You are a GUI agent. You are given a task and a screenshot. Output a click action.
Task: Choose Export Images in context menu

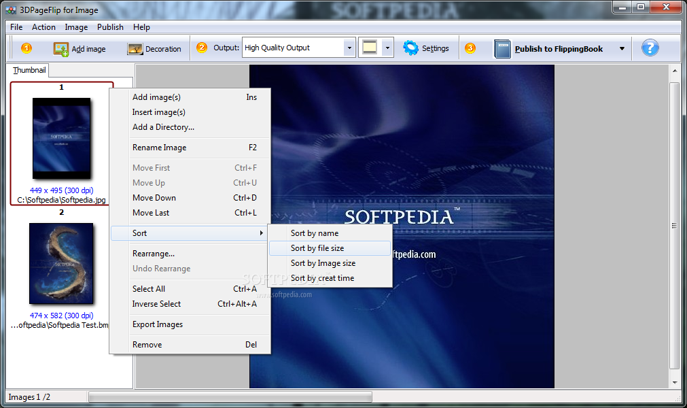coord(190,324)
